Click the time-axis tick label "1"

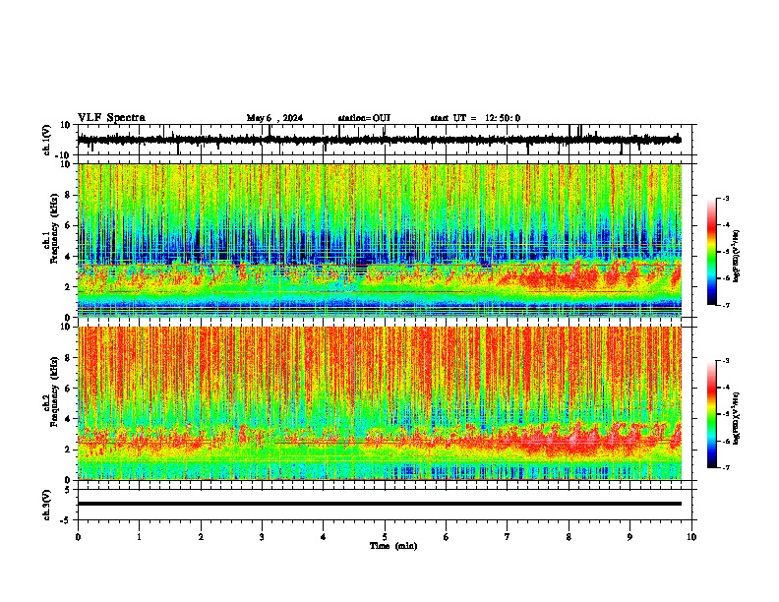(x=140, y=537)
